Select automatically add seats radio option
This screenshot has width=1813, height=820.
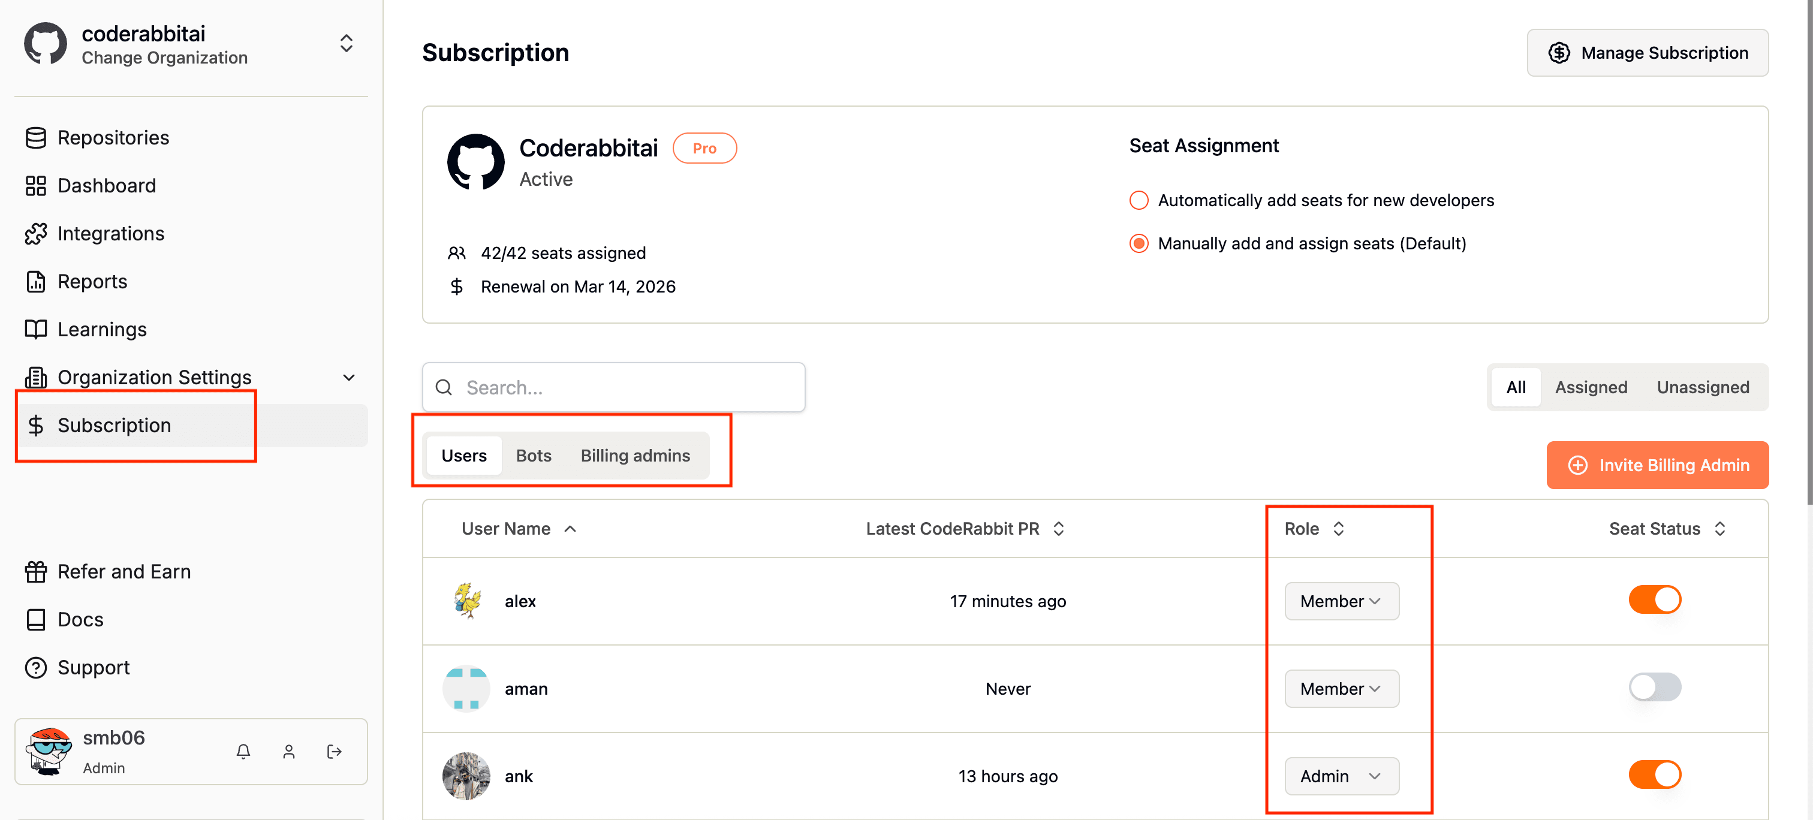click(x=1138, y=201)
